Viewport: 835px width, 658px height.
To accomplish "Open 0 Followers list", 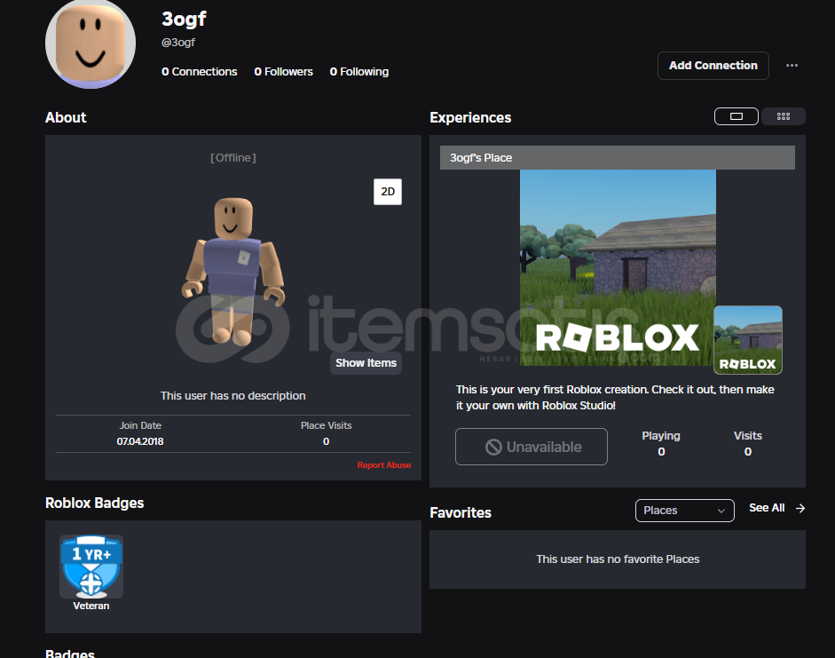I will tap(283, 71).
